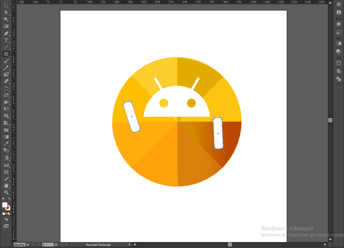Select the Pen tool

(x=6, y=33)
